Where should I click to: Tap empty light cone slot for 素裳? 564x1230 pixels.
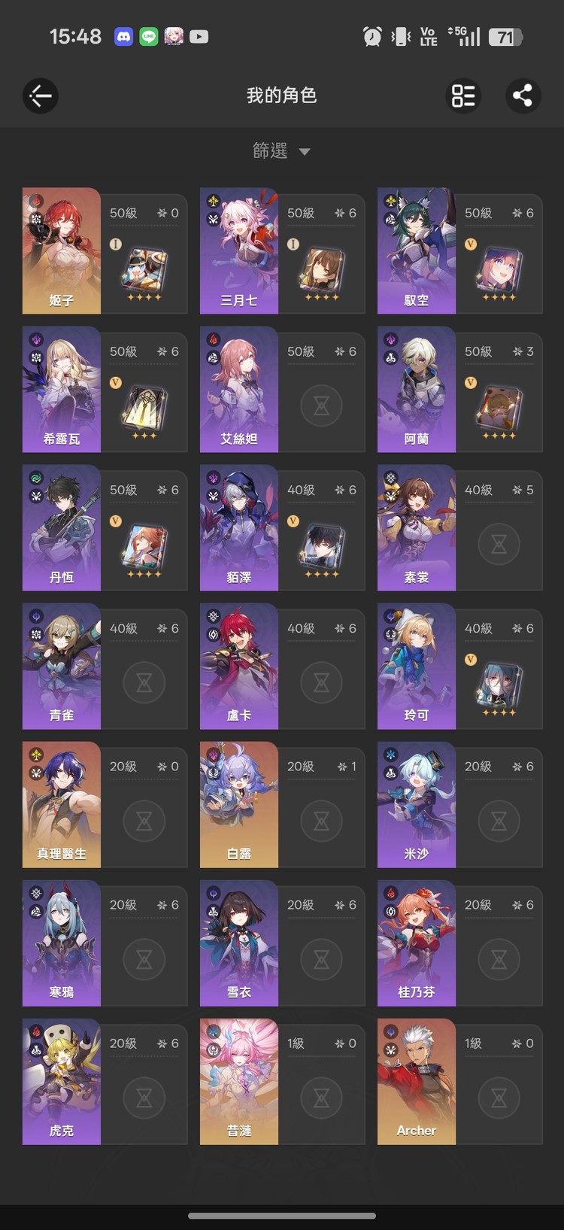[x=499, y=545]
